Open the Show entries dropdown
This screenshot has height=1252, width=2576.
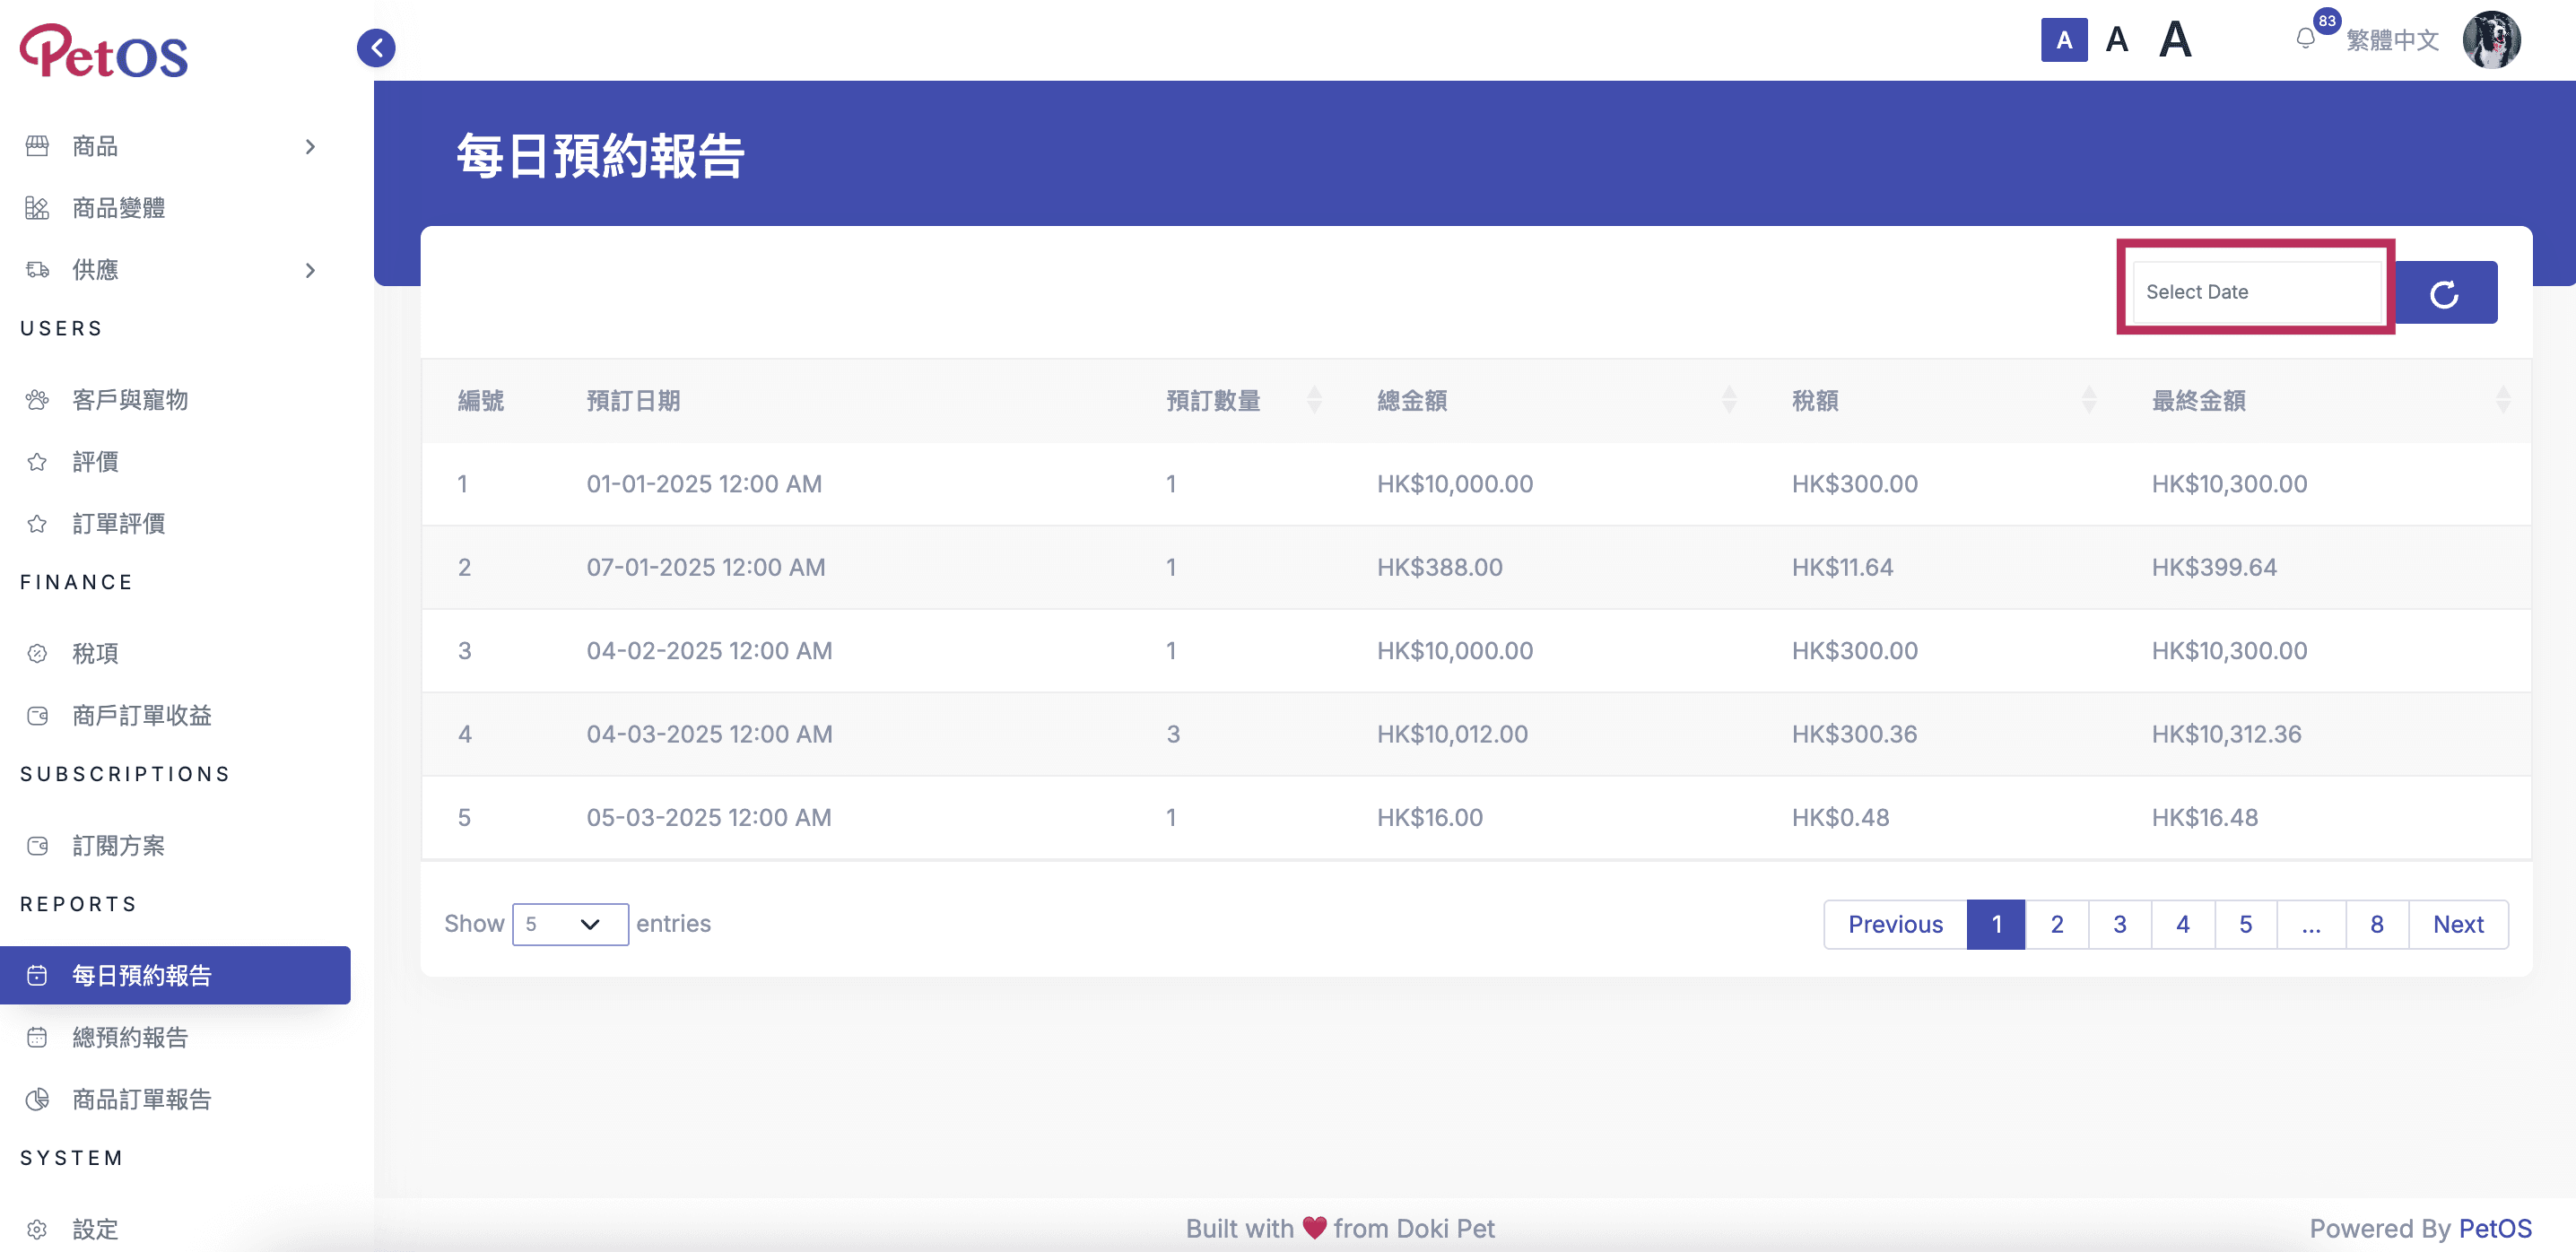point(570,924)
